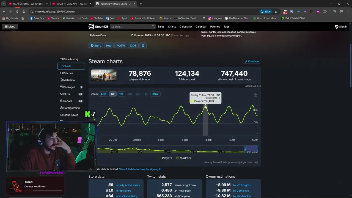
Task: Set chart zoom to 1m
Action: click(121, 94)
